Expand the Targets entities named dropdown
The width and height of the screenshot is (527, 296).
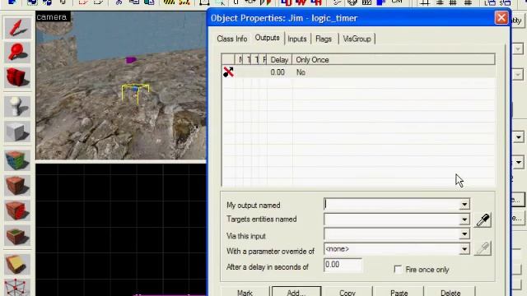click(x=464, y=220)
